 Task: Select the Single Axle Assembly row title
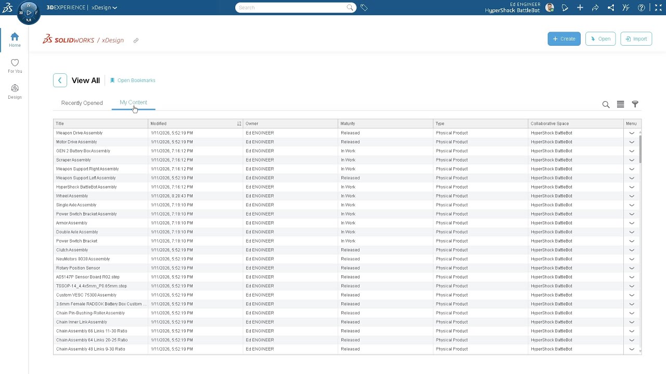point(76,205)
